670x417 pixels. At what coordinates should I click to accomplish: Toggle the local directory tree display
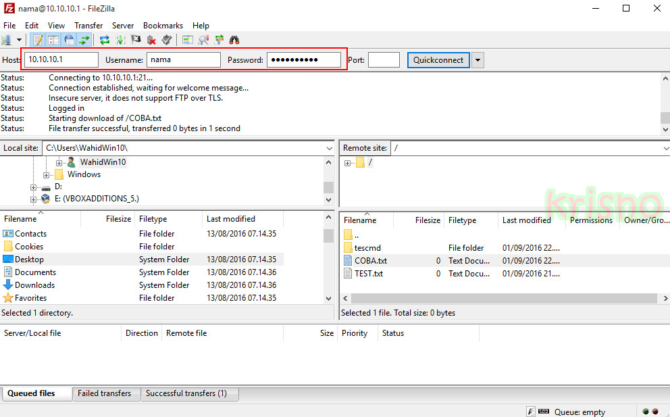tap(53, 40)
